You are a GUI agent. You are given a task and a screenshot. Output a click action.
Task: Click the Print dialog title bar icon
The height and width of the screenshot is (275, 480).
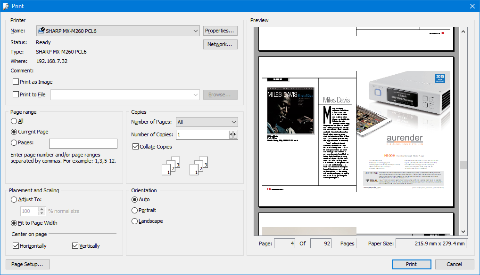pyautogui.click(x=6, y=6)
